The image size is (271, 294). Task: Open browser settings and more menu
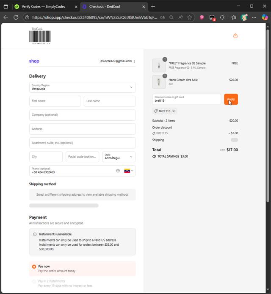coord(254,17)
